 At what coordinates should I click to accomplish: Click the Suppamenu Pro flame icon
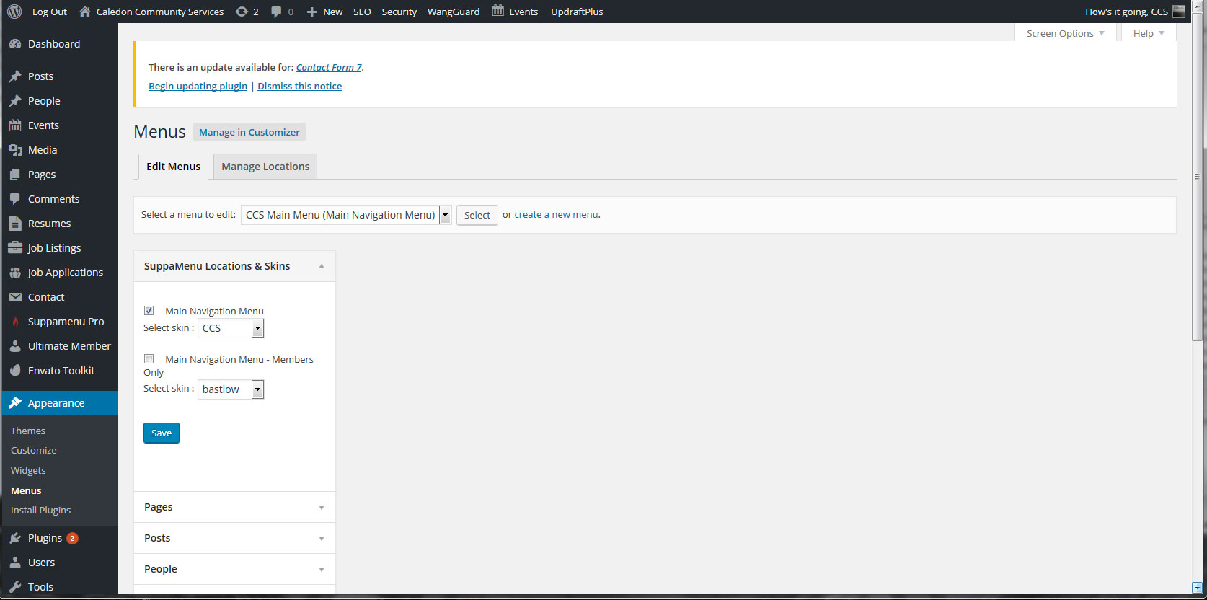pyautogui.click(x=15, y=322)
